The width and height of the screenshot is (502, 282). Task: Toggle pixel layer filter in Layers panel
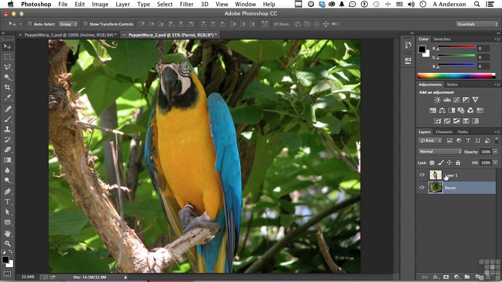pos(449,141)
